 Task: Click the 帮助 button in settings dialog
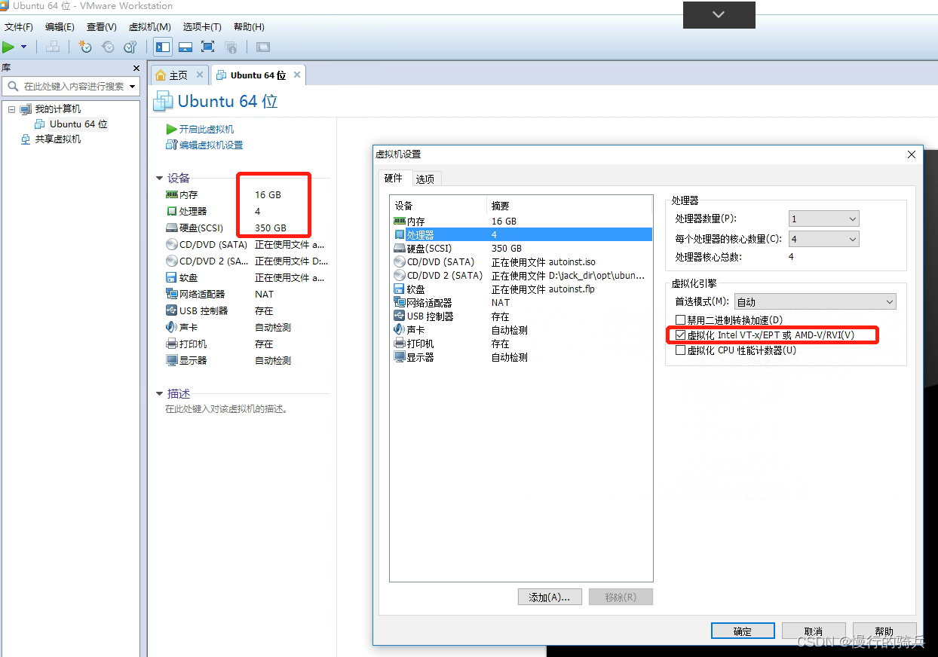point(884,631)
